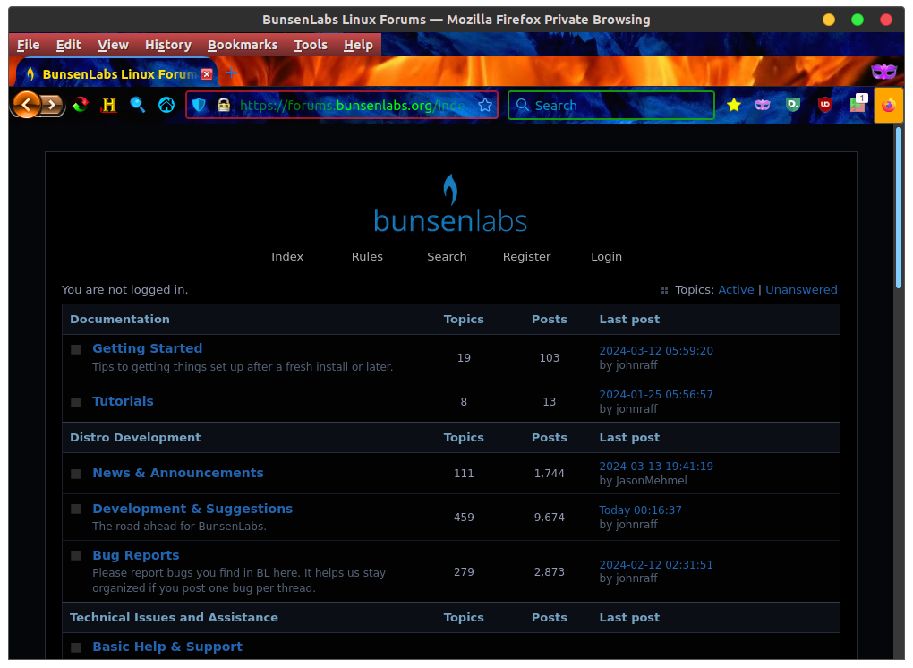This screenshot has width=913, height=668.
Task: Click the status square beside Getting Started
Action: pyautogui.click(x=76, y=349)
